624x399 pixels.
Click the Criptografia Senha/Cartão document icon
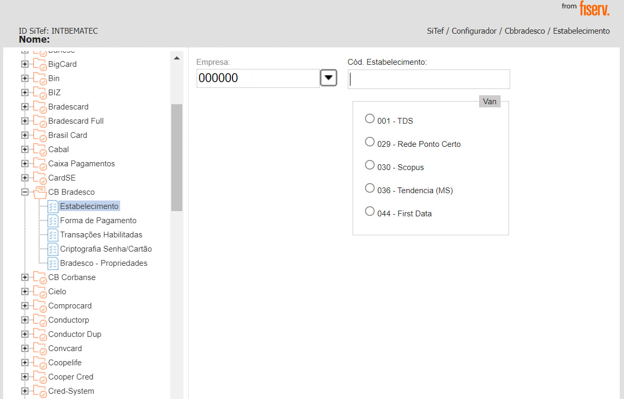click(x=53, y=249)
